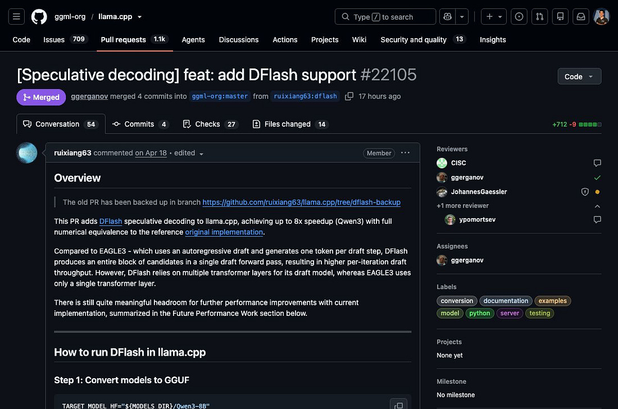This screenshot has height=409, width=618.
Task: Open the ggml-org:master branch link
Action: pos(220,96)
